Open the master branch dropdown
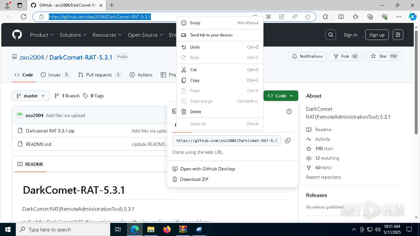This screenshot has width=420, height=236. coord(31,96)
